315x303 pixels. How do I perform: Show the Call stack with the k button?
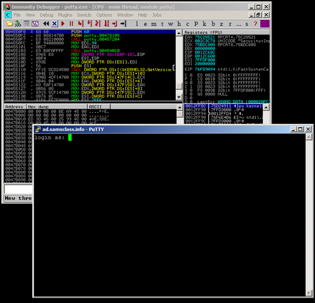coord(204,24)
